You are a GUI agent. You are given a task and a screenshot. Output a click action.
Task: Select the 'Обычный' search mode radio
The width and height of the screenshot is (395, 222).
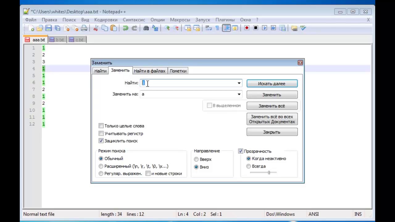click(x=101, y=158)
